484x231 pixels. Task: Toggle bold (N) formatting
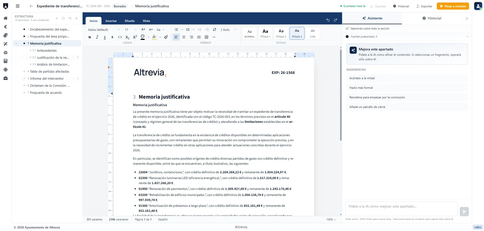point(90,37)
